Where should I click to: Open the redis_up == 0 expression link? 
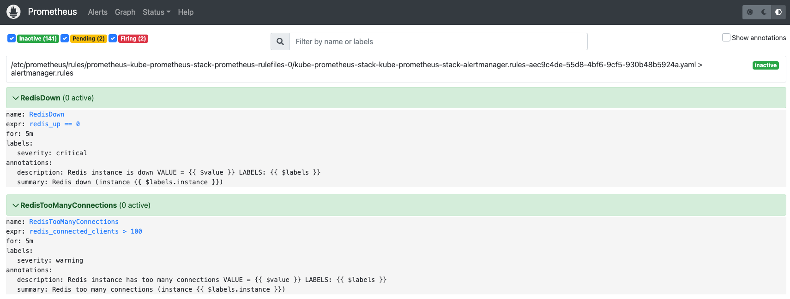point(55,124)
